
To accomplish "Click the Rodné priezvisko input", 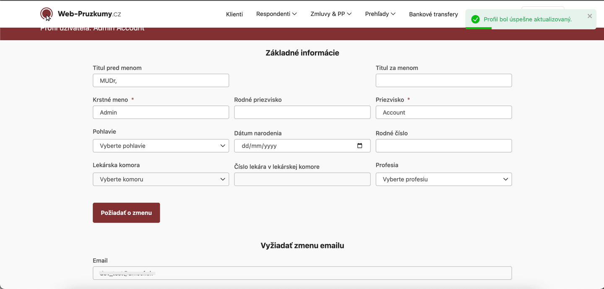I will (x=302, y=112).
